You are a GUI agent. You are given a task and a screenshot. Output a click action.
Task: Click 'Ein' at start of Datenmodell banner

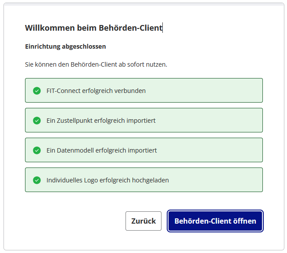click(51, 150)
